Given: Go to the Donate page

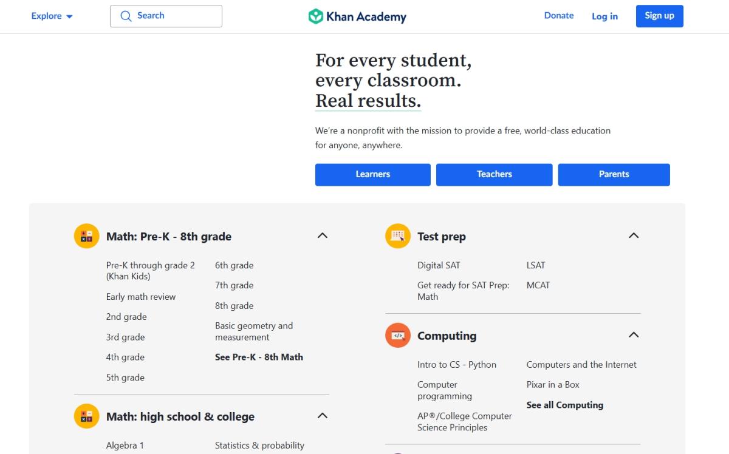Looking at the screenshot, I should click(x=559, y=16).
